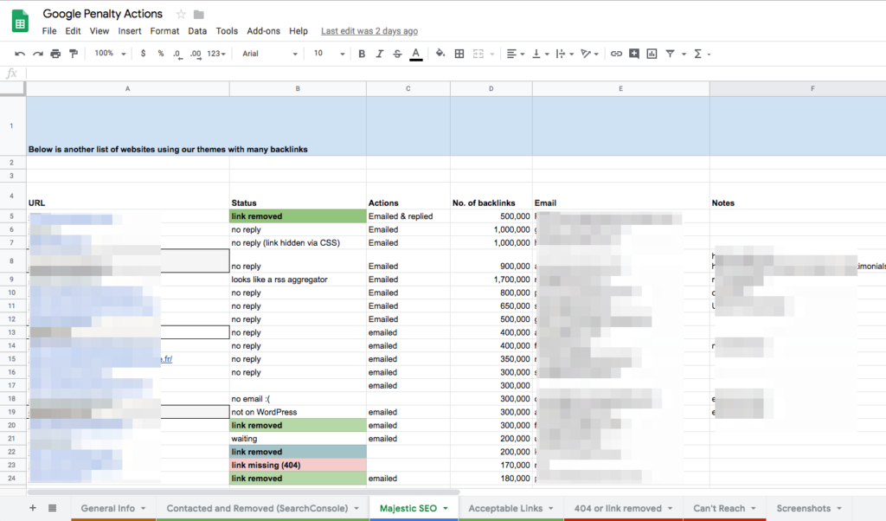Toggle bold formatting
The image size is (886, 521).
click(362, 54)
